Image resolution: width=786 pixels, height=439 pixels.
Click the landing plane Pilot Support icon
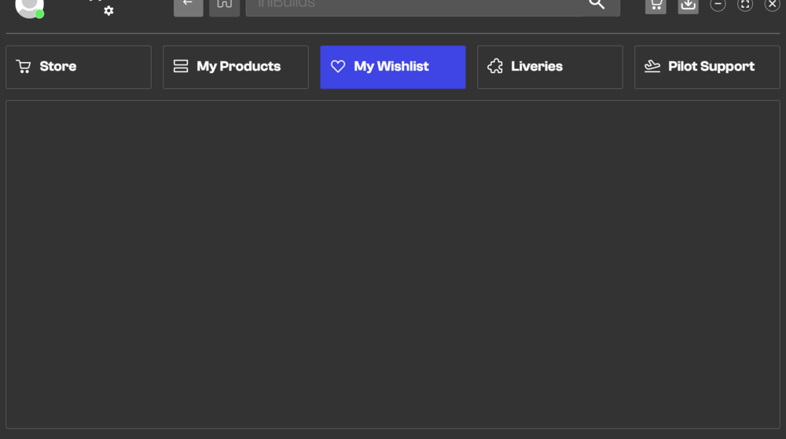(652, 67)
